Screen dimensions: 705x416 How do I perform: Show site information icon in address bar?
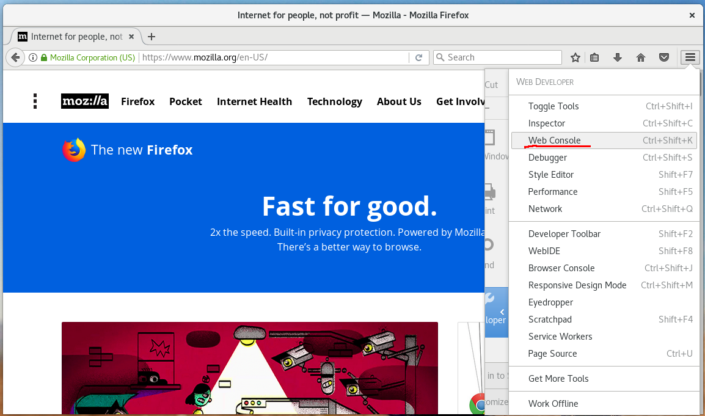coord(33,57)
